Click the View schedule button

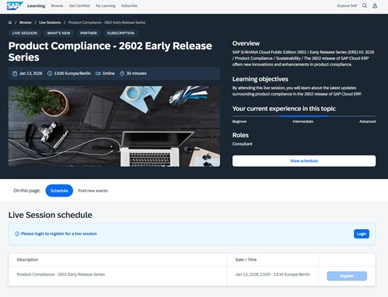tap(304, 161)
